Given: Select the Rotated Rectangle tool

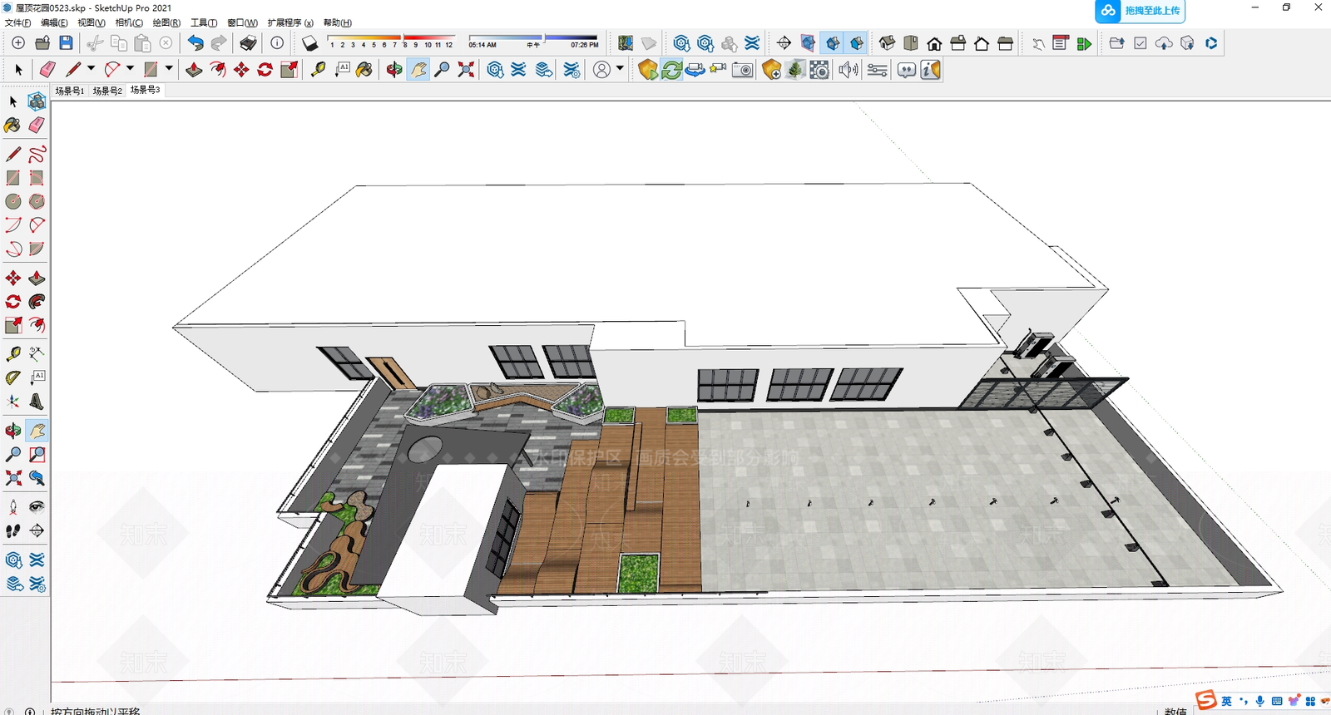Looking at the screenshot, I should point(37,178).
